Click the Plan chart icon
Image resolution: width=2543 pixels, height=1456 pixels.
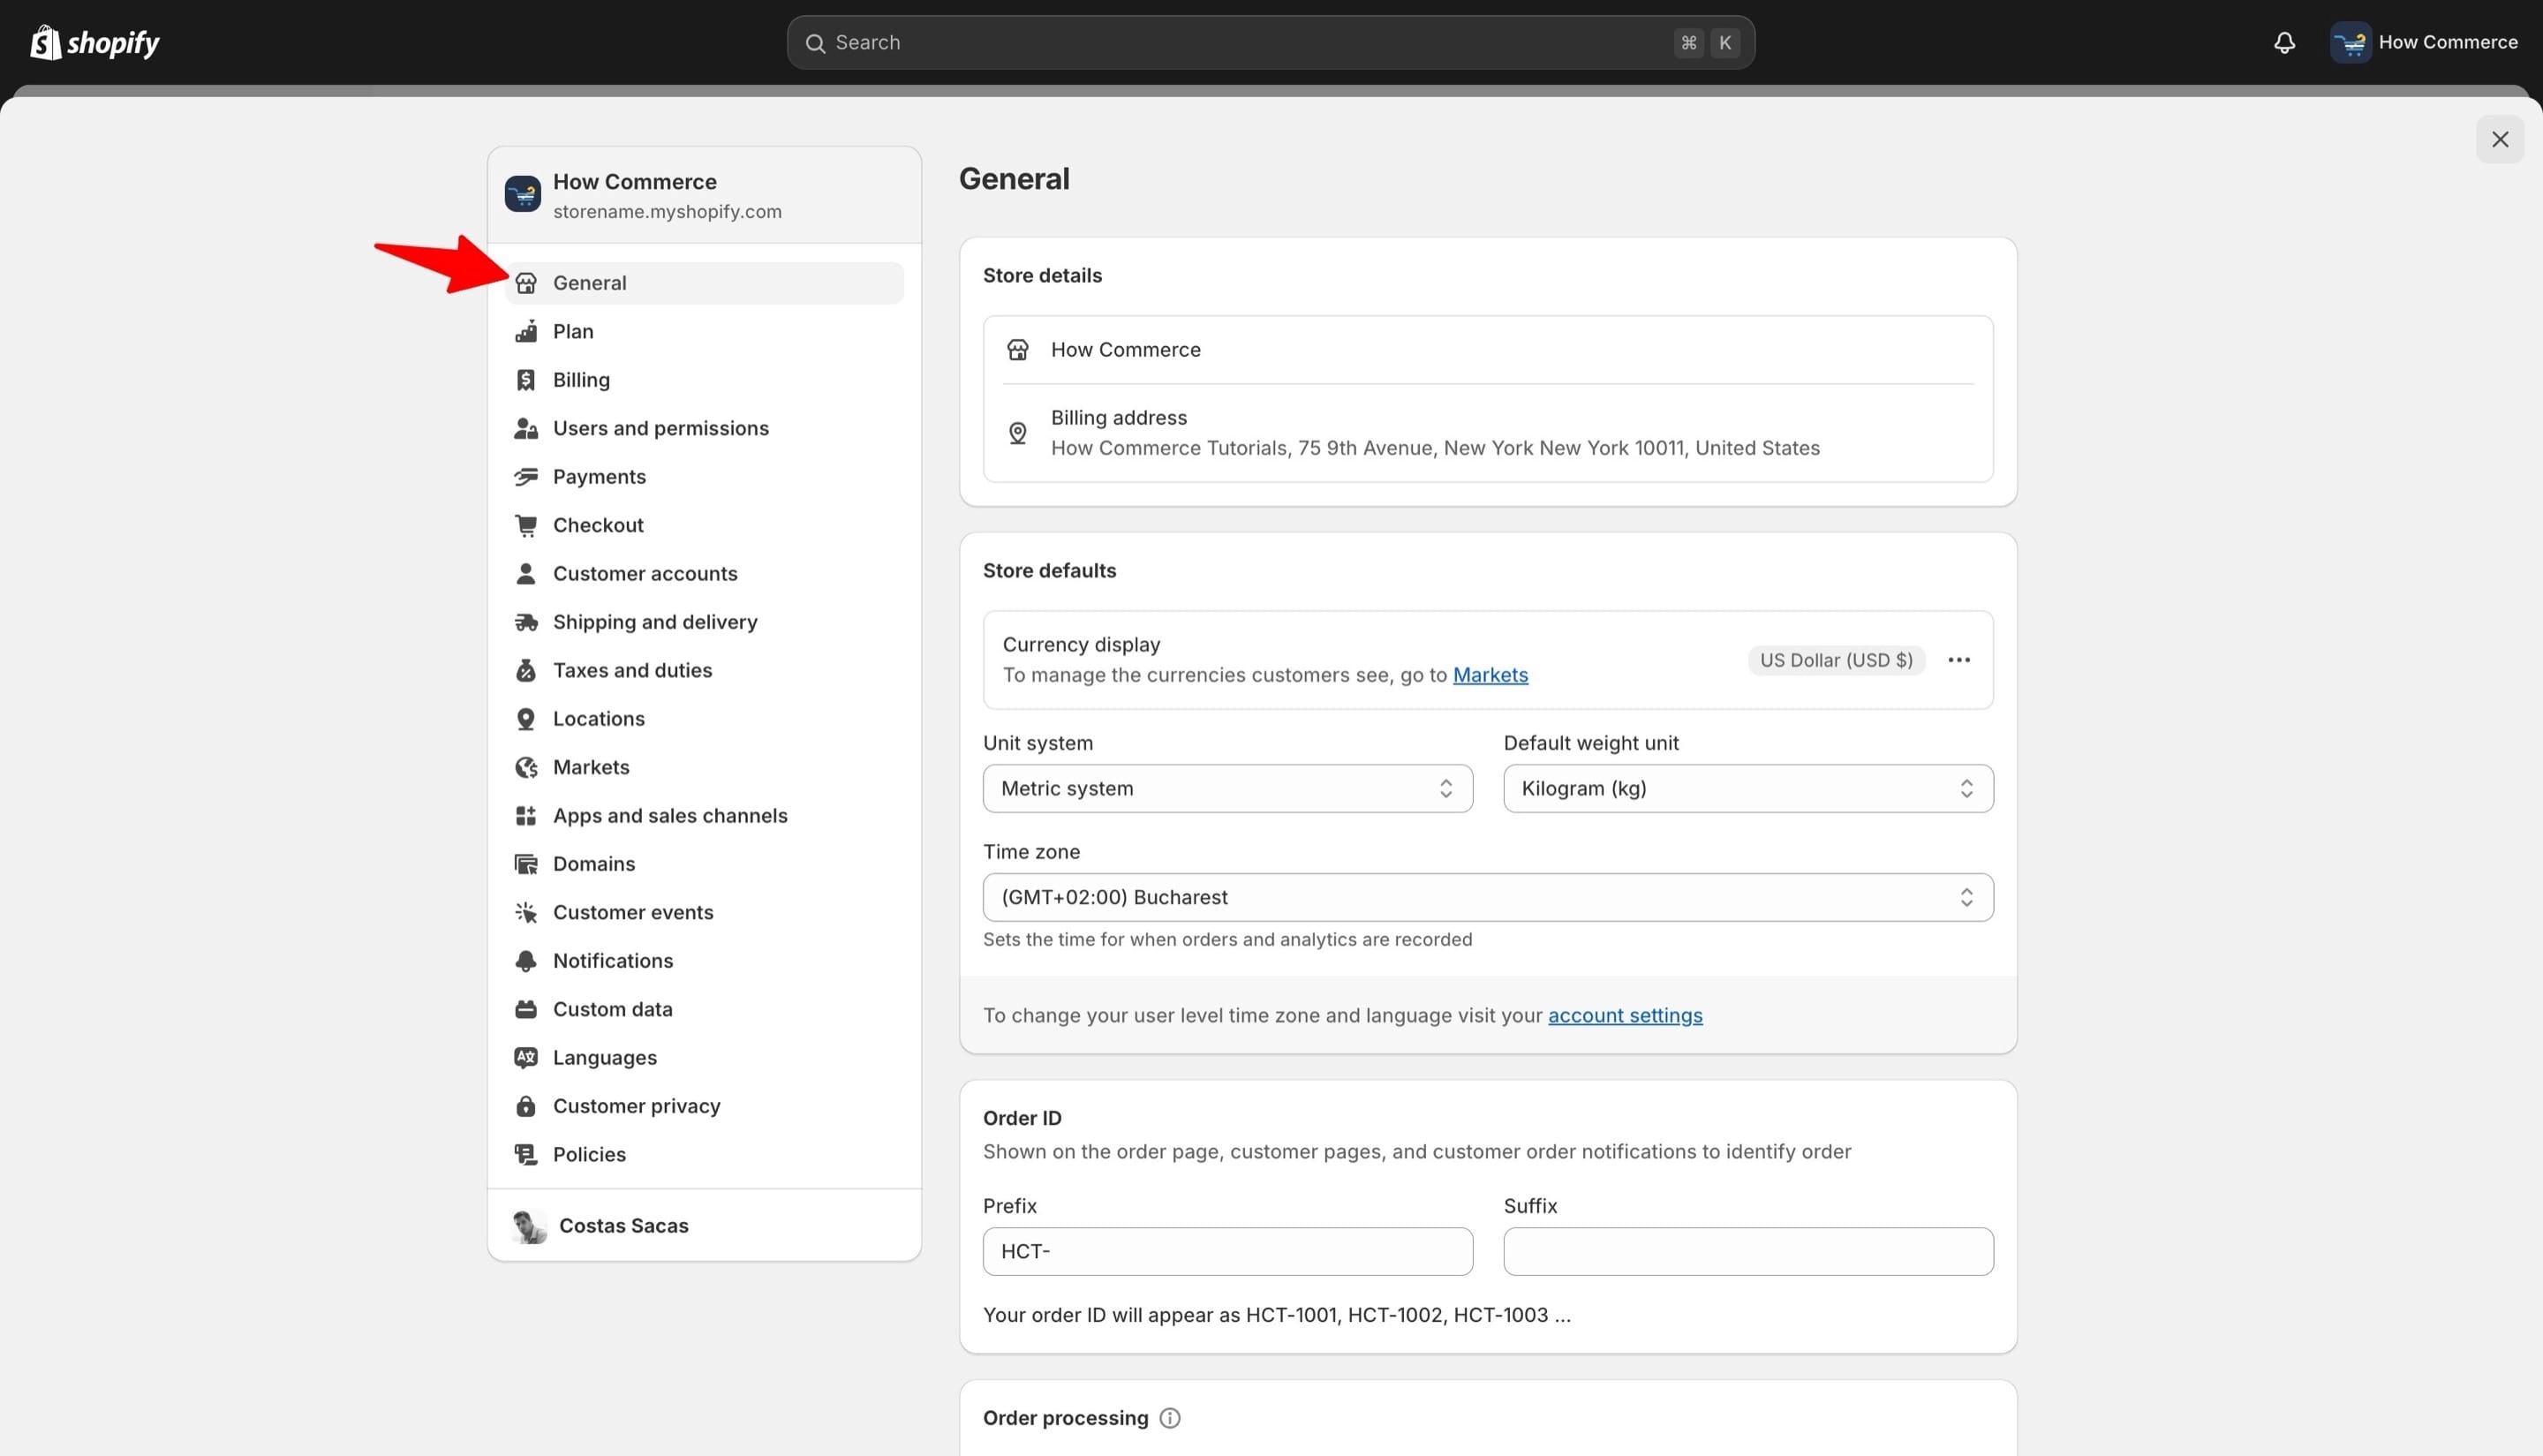(x=526, y=331)
